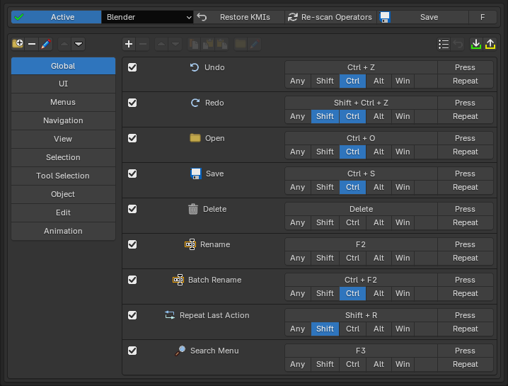Toggle Shift modifier in Repeat Last Action row
Screen dimensions: 508x386
tap(325, 329)
